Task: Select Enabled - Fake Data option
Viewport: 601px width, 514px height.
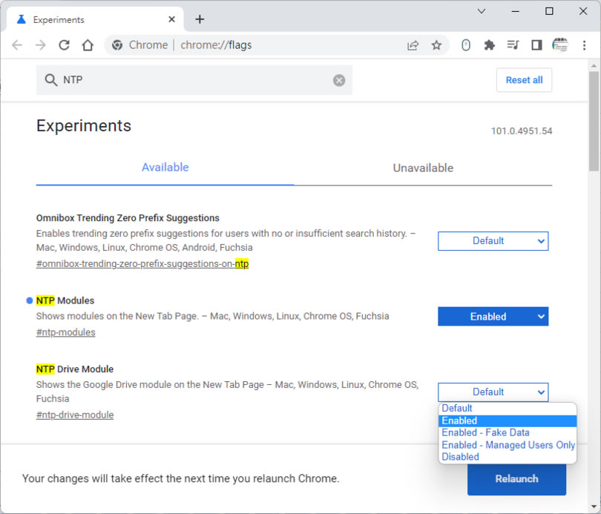Action: pos(507,433)
